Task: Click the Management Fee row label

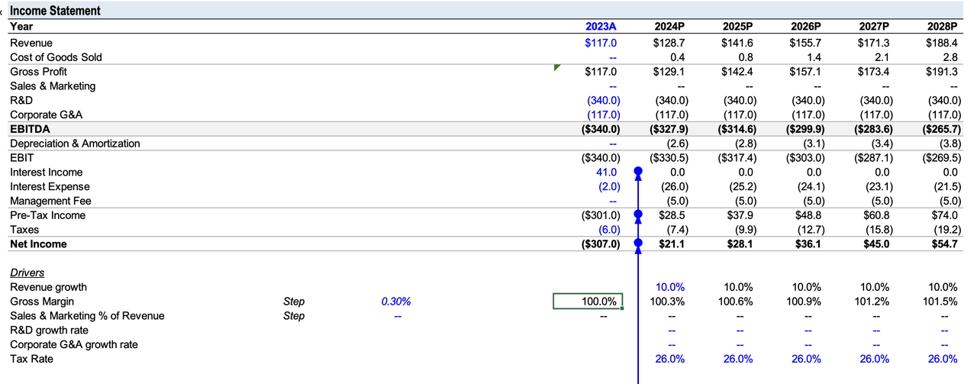Action: [50, 201]
